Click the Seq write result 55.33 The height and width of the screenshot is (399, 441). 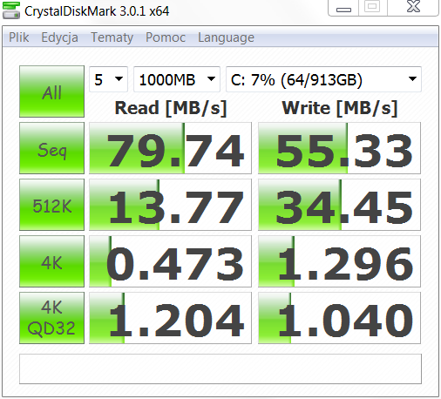pyautogui.click(x=339, y=148)
